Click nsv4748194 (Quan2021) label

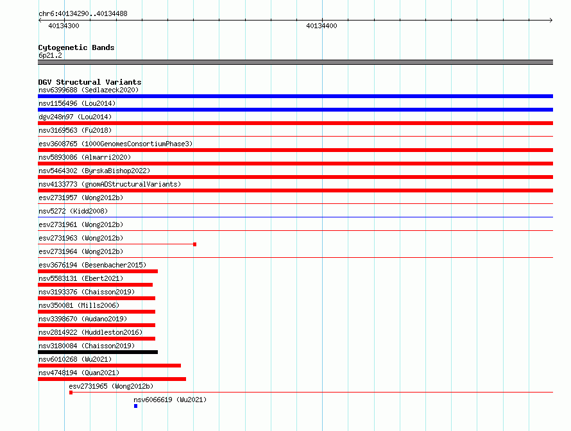point(79,373)
